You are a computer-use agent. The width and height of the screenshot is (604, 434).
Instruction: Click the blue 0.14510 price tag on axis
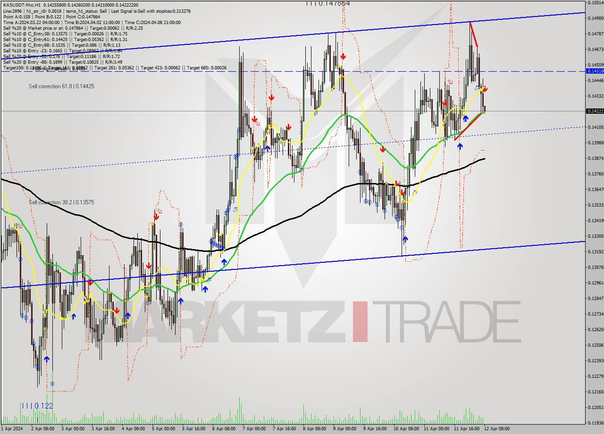(594, 71)
